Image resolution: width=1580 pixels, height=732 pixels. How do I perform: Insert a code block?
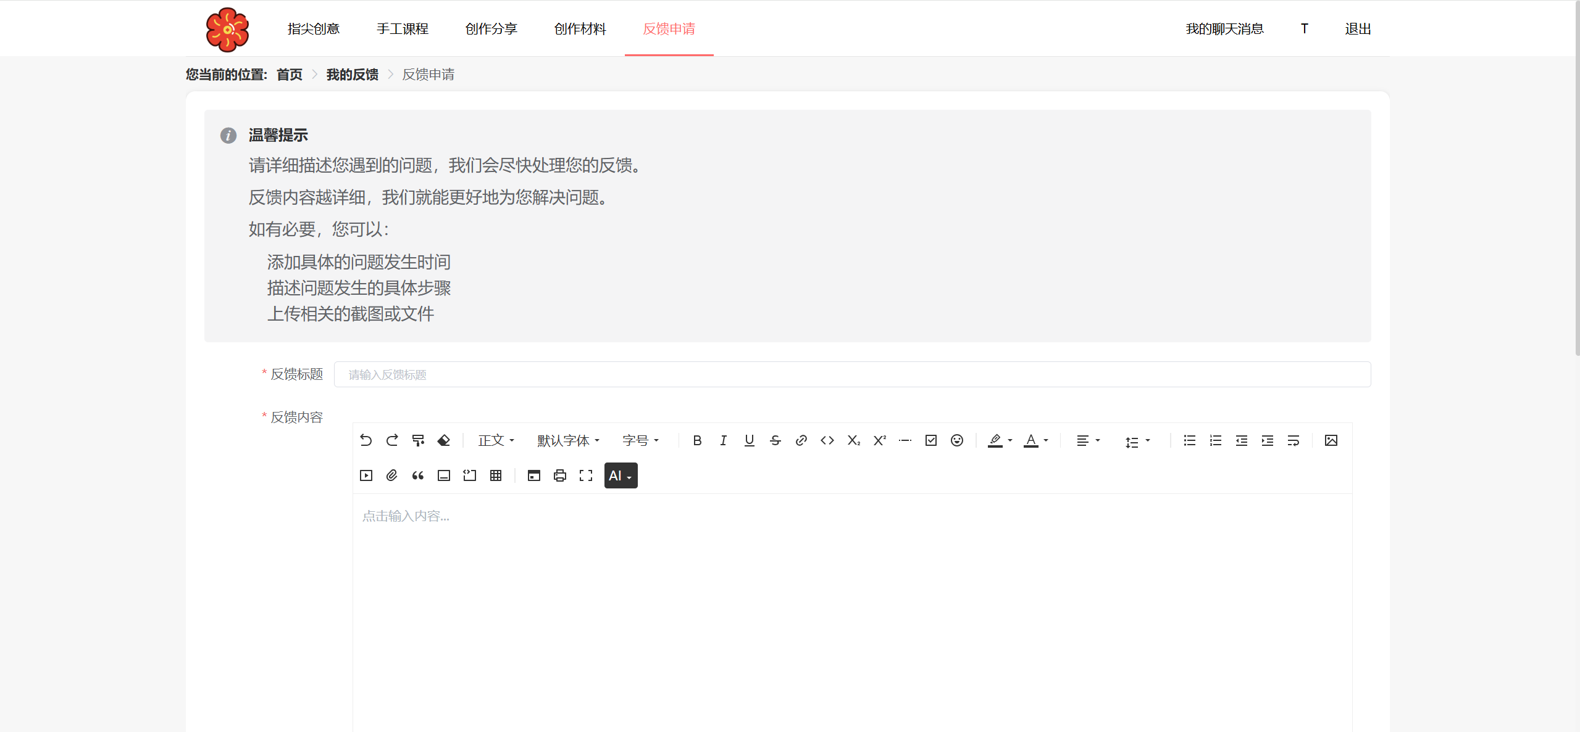(470, 475)
